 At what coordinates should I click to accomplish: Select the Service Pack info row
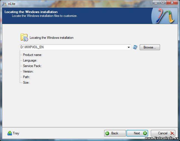point(32,66)
